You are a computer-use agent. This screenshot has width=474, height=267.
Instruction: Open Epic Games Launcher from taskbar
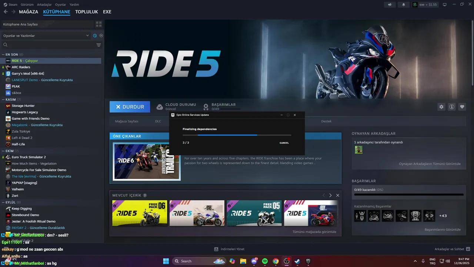(308, 261)
